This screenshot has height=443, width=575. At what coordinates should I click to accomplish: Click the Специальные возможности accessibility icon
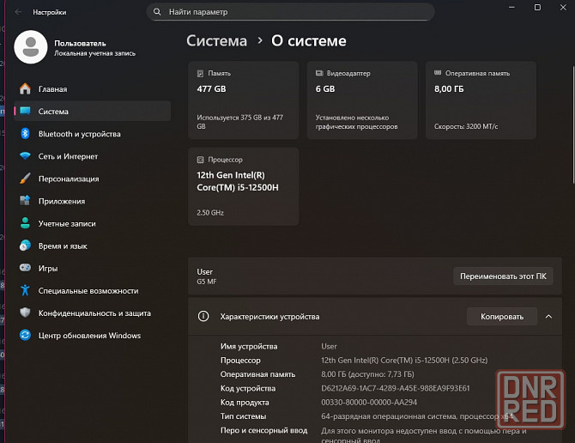[x=25, y=290]
